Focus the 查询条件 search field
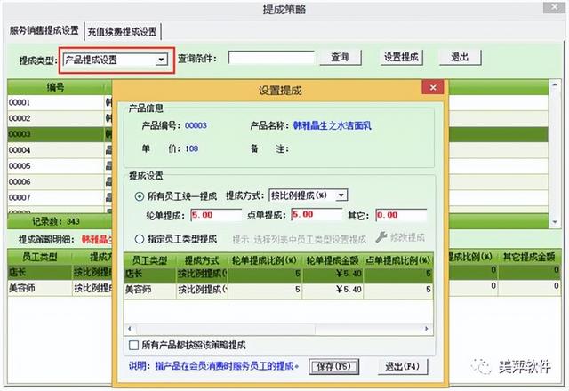The image size is (569, 391). pyautogui.click(x=271, y=58)
